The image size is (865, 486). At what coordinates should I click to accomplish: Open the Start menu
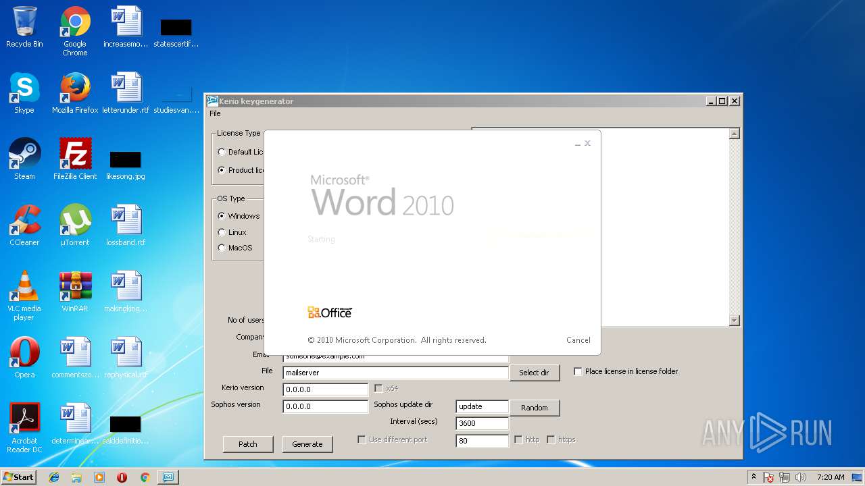18,477
